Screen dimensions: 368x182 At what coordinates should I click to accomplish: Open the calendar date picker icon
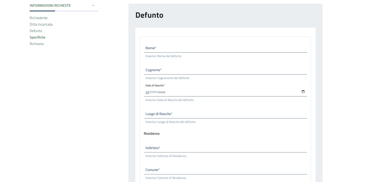[303, 92]
